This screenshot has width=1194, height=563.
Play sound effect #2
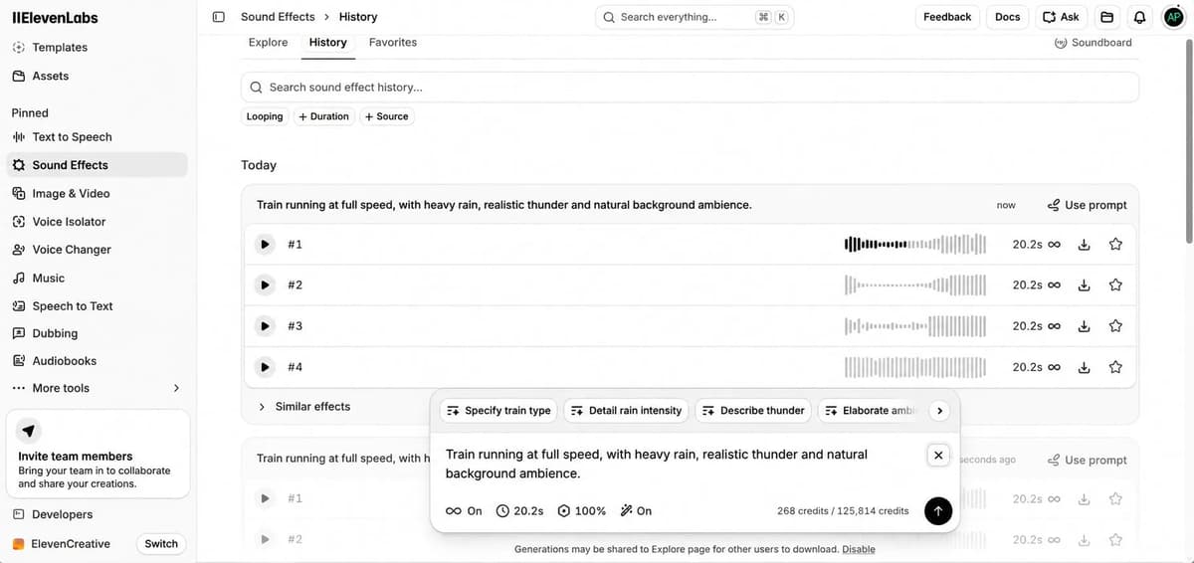point(265,285)
